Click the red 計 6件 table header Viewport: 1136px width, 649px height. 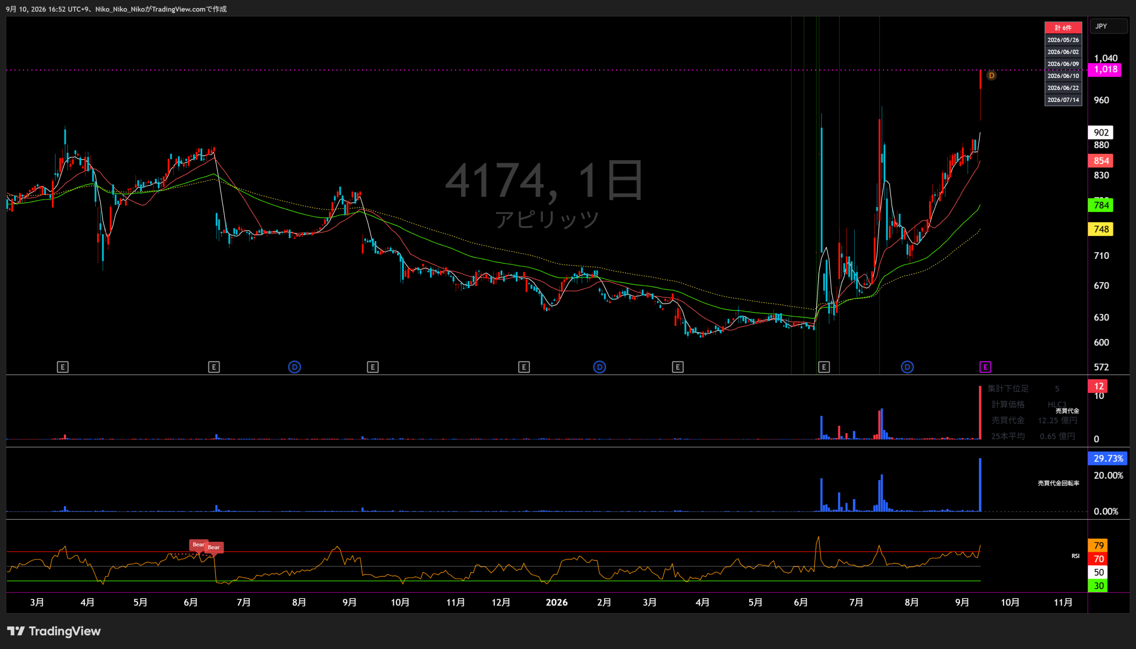(1063, 27)
